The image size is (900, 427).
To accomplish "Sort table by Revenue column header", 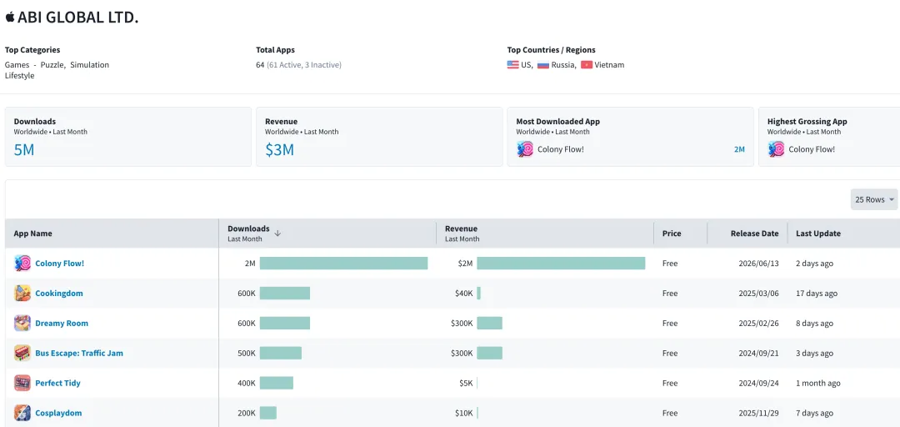I will (461, 229).
